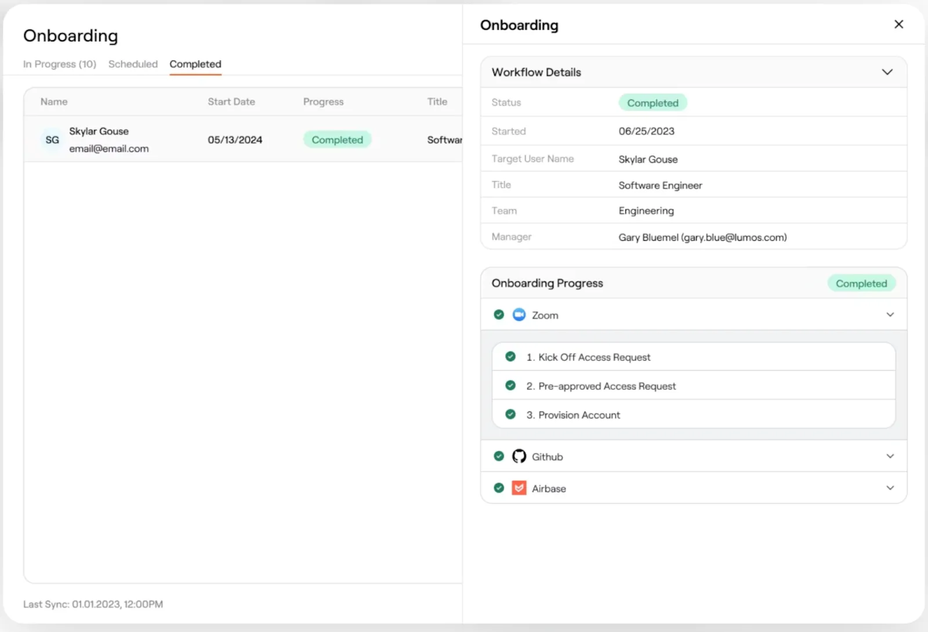This screenshot has height=632, width=928.
Task: Select step 1. Kick Off Access Request
Action: [694, 357]
